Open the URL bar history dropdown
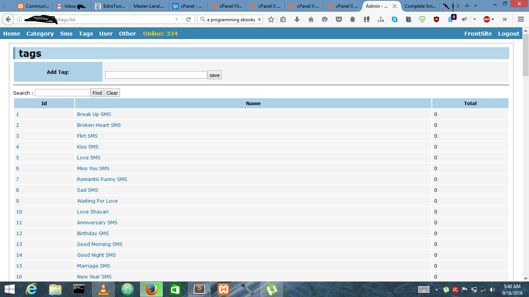The width and height of the screenshot is (529, 297). coord(177,19)
